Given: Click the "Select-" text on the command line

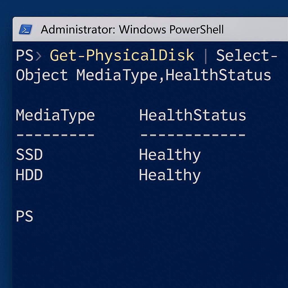Looking at the screenshot, I should pyautogui.click(x=247, y=55).
